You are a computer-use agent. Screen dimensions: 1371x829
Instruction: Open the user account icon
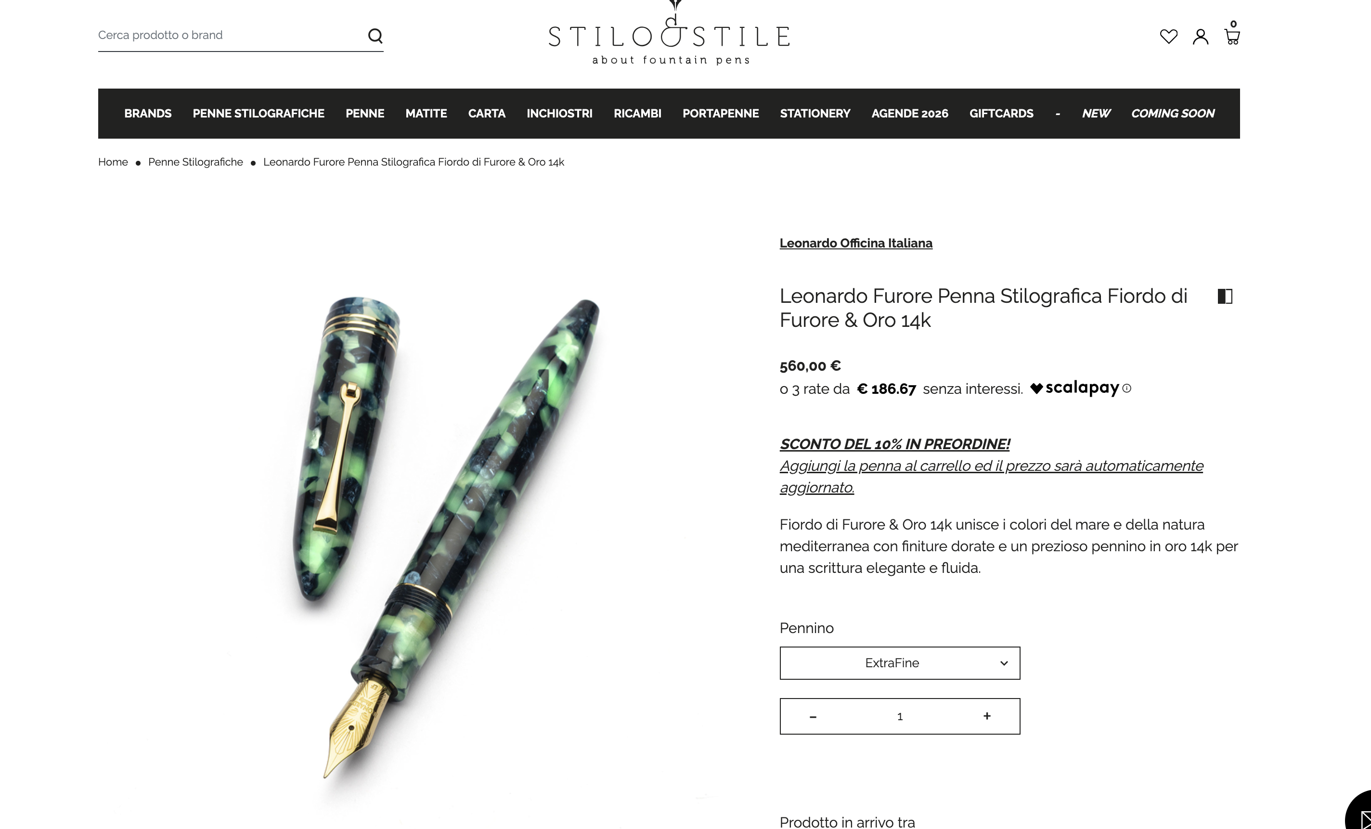coord(1201,37)
